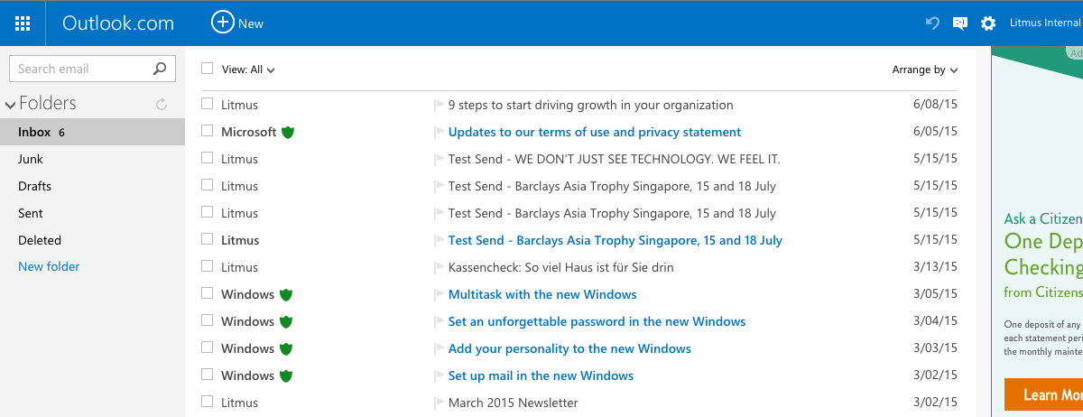This screenshot has width=1083, height=417.
Task: Open the View: All dropdown
Action: point(248,69)
